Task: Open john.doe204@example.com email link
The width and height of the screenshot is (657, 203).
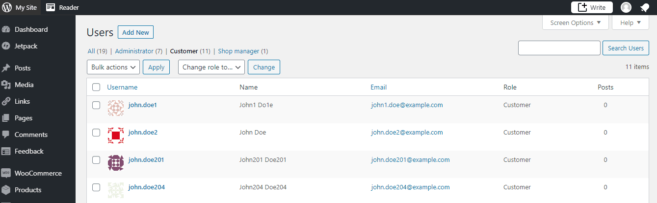Action: [x=410, y=187]
